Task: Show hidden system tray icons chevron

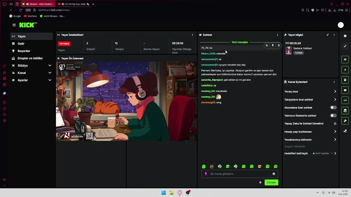Action: [x=318, y=193]
